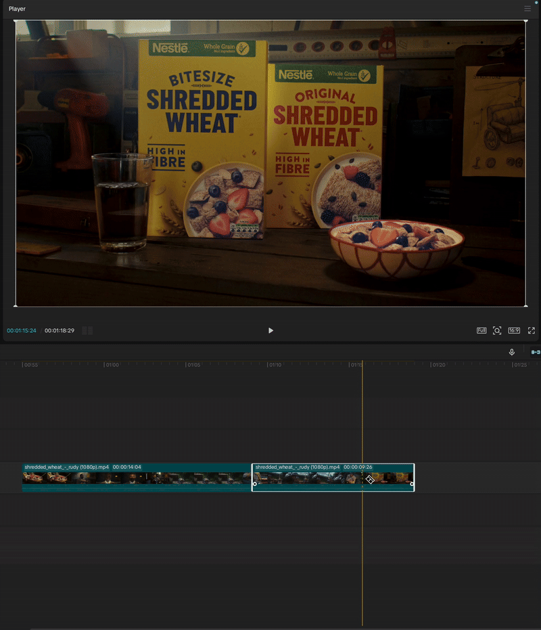The image size is (541, 630).
Task: Click the Player panel title
Action: (x=17, y=9)
